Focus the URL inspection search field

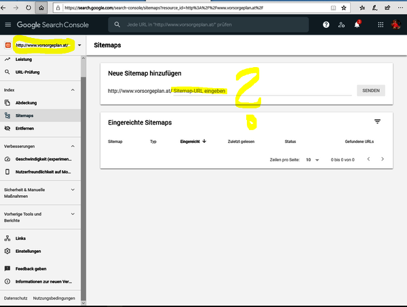[208, 24]
